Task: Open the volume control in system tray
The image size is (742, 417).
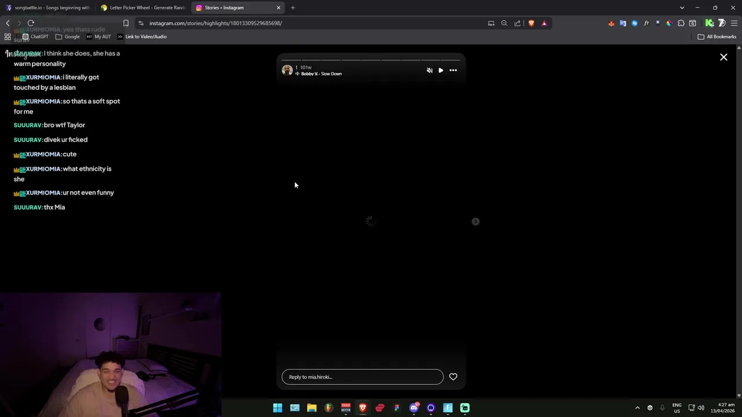Action: tap(701, 408)
